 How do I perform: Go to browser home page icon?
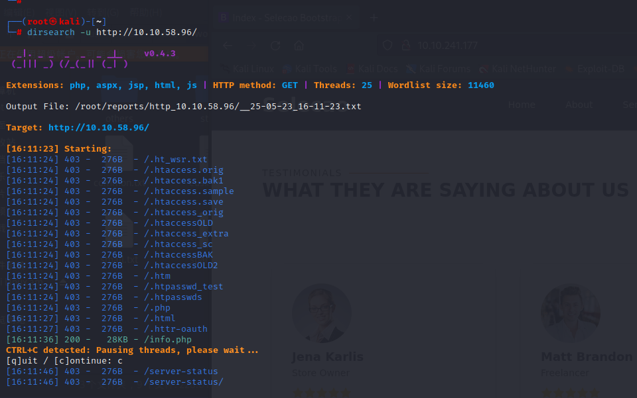(299, 46)
